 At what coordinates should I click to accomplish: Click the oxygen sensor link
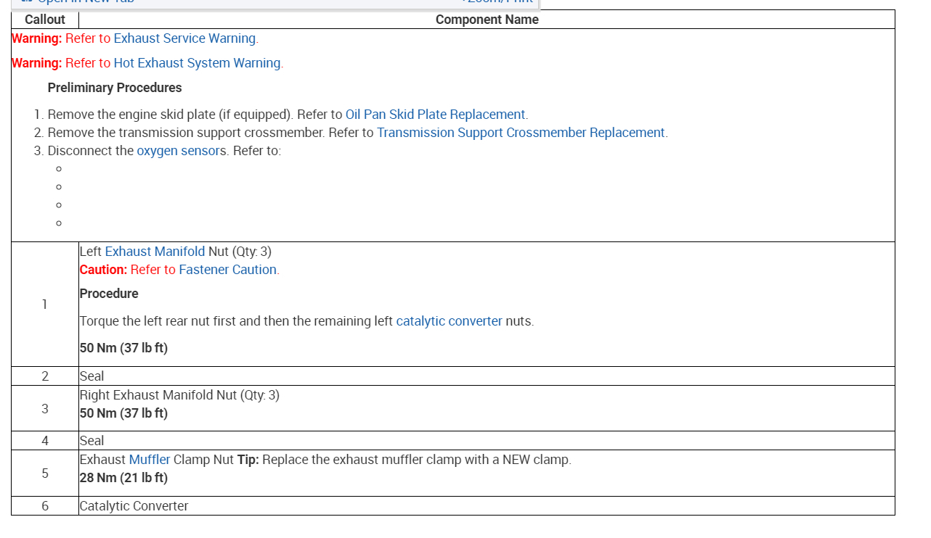click(x=178, y=151)
